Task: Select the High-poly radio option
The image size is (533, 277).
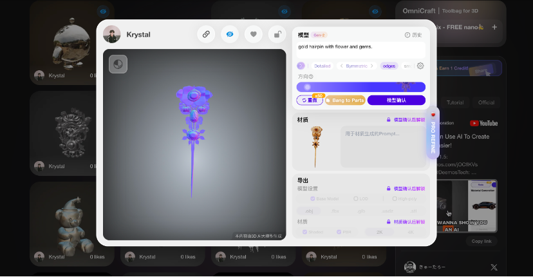Action: (395, 199)
